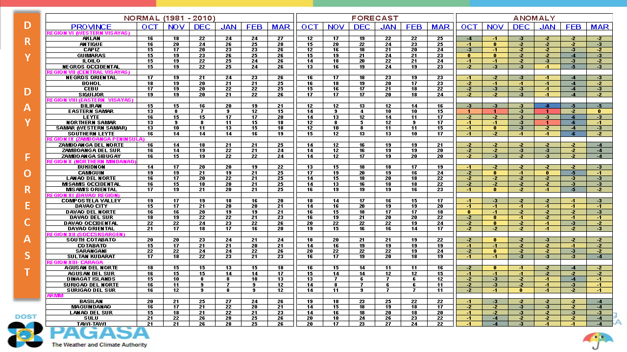This screenshot has height=352, width=627.
Task: Select the BUKIDNON province name
Action: coord(91,167)
